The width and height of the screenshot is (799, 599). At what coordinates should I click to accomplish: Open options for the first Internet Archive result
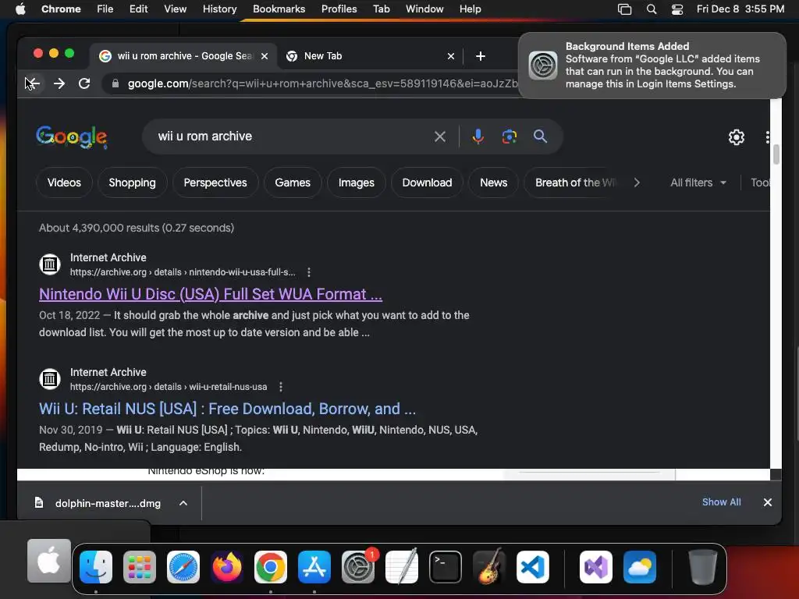coord(309,272)
